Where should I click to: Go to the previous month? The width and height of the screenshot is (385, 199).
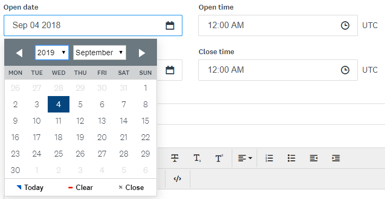[19, 53]
